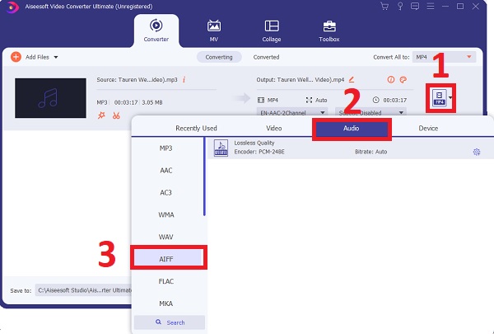Image resolution: width=494 pixels, height=334 pixels.
Task: Choose the Lossless Quality preset
Action: 350,148
